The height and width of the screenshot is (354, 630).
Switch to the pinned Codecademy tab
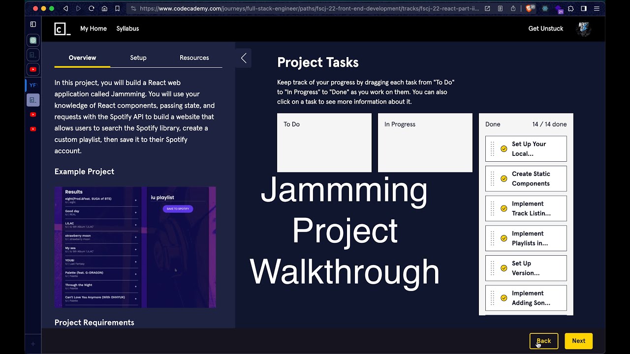point(33,55)
